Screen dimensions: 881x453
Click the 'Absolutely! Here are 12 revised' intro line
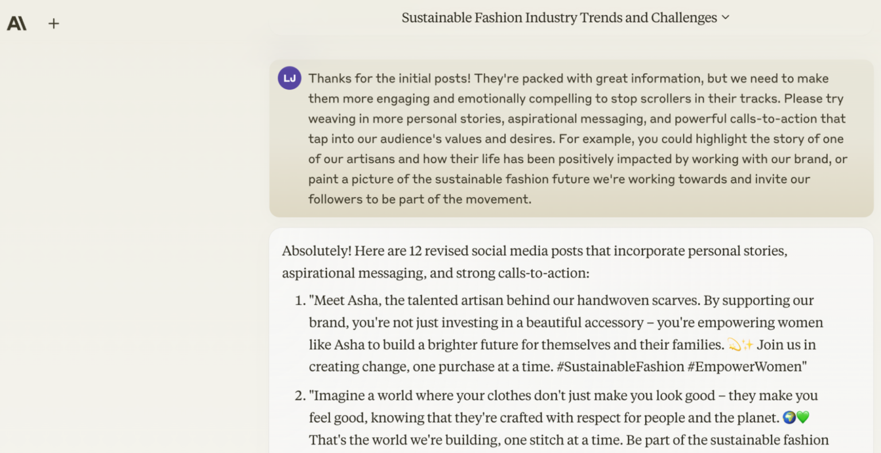pyautogui.click(x=533, y=251)
